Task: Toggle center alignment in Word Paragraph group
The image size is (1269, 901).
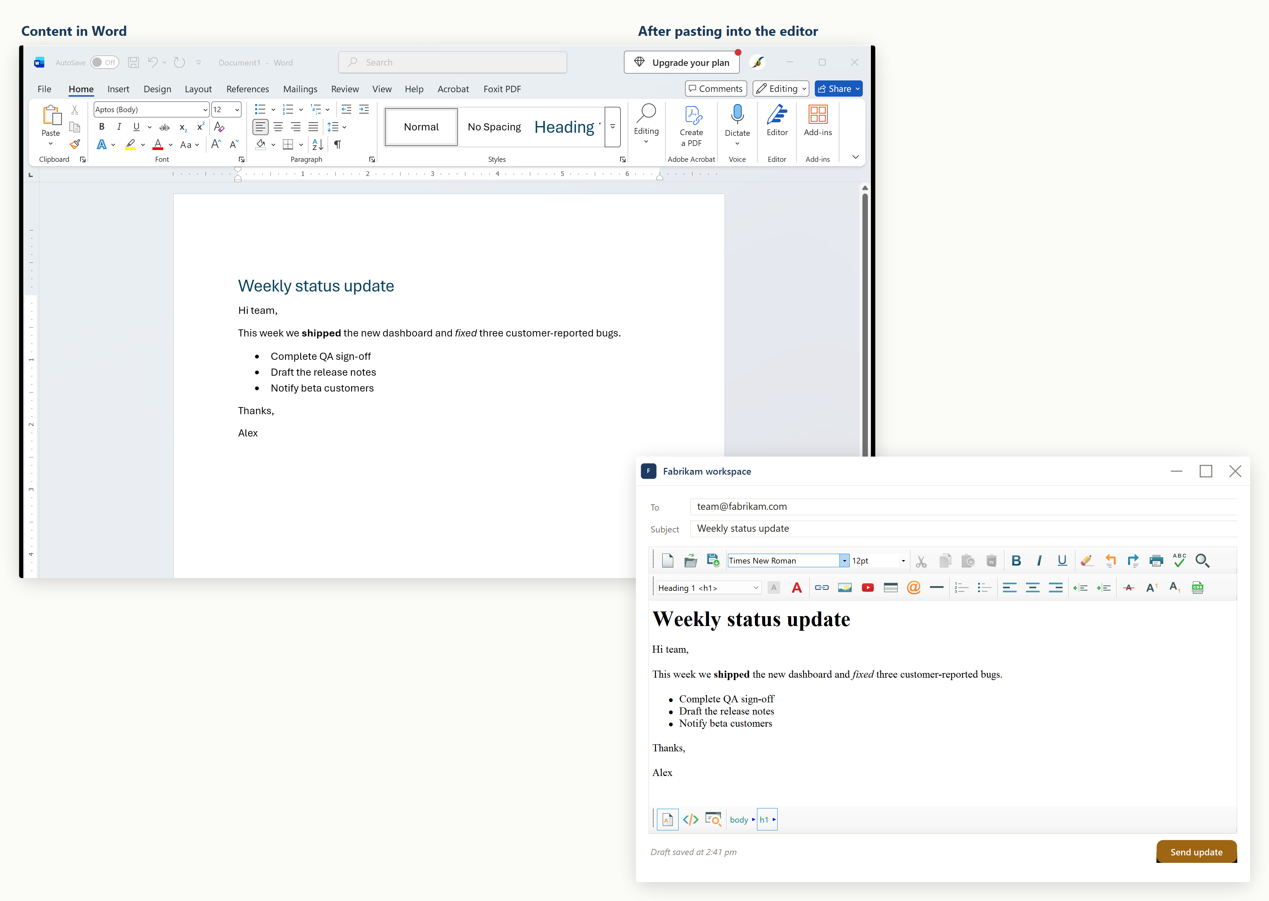Action: 278,127
